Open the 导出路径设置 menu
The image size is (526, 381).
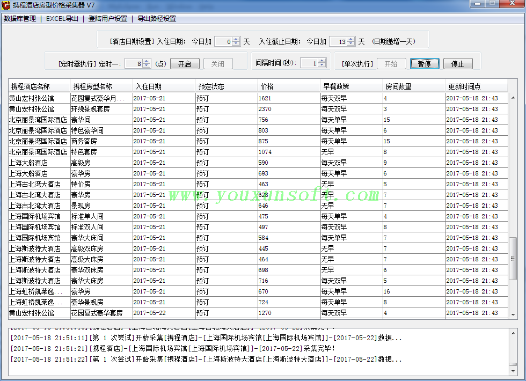(x=157, y=19)
